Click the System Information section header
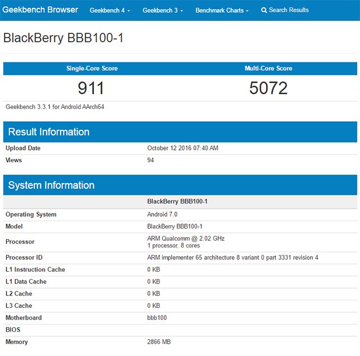This screenshot has width=360, height=356. pos(180,185)
